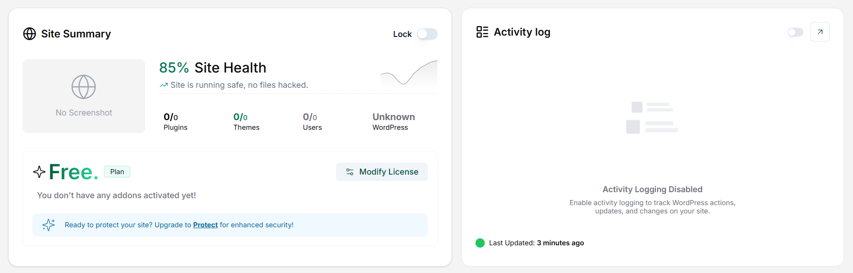Open the Protect upgrade link

click(205, 225)
